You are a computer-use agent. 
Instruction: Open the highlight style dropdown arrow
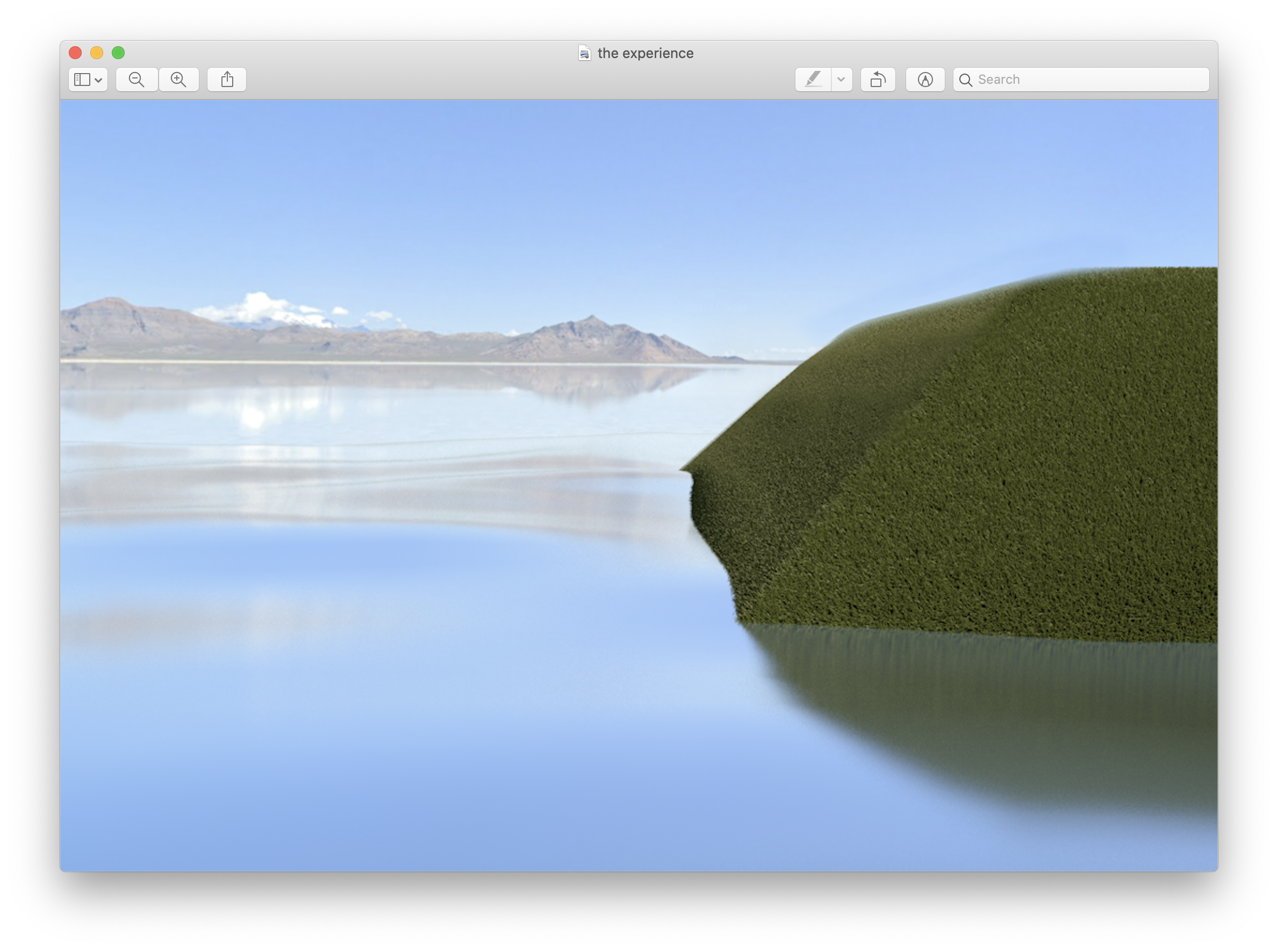click(841, 80)
